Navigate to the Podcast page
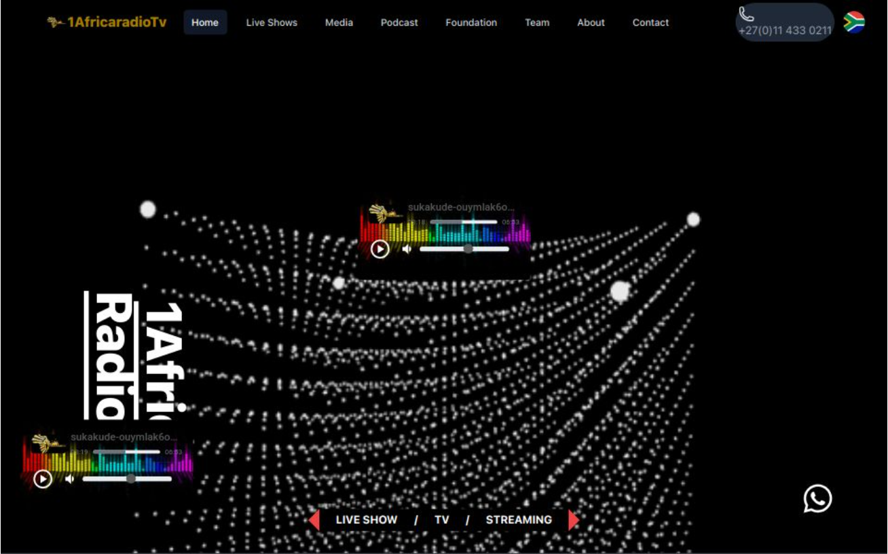 pyautogui.click(x=399, y=22)
